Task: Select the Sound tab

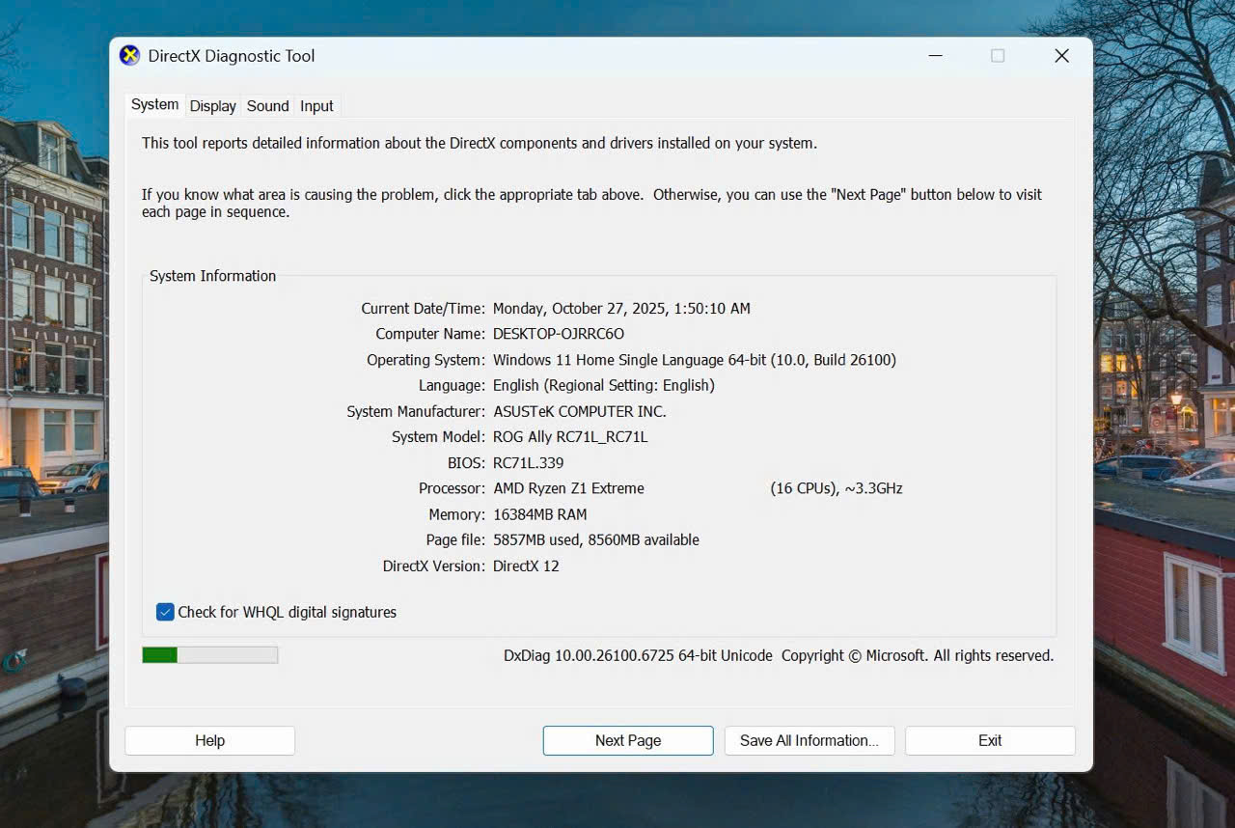Action: (x=267, y=106)
